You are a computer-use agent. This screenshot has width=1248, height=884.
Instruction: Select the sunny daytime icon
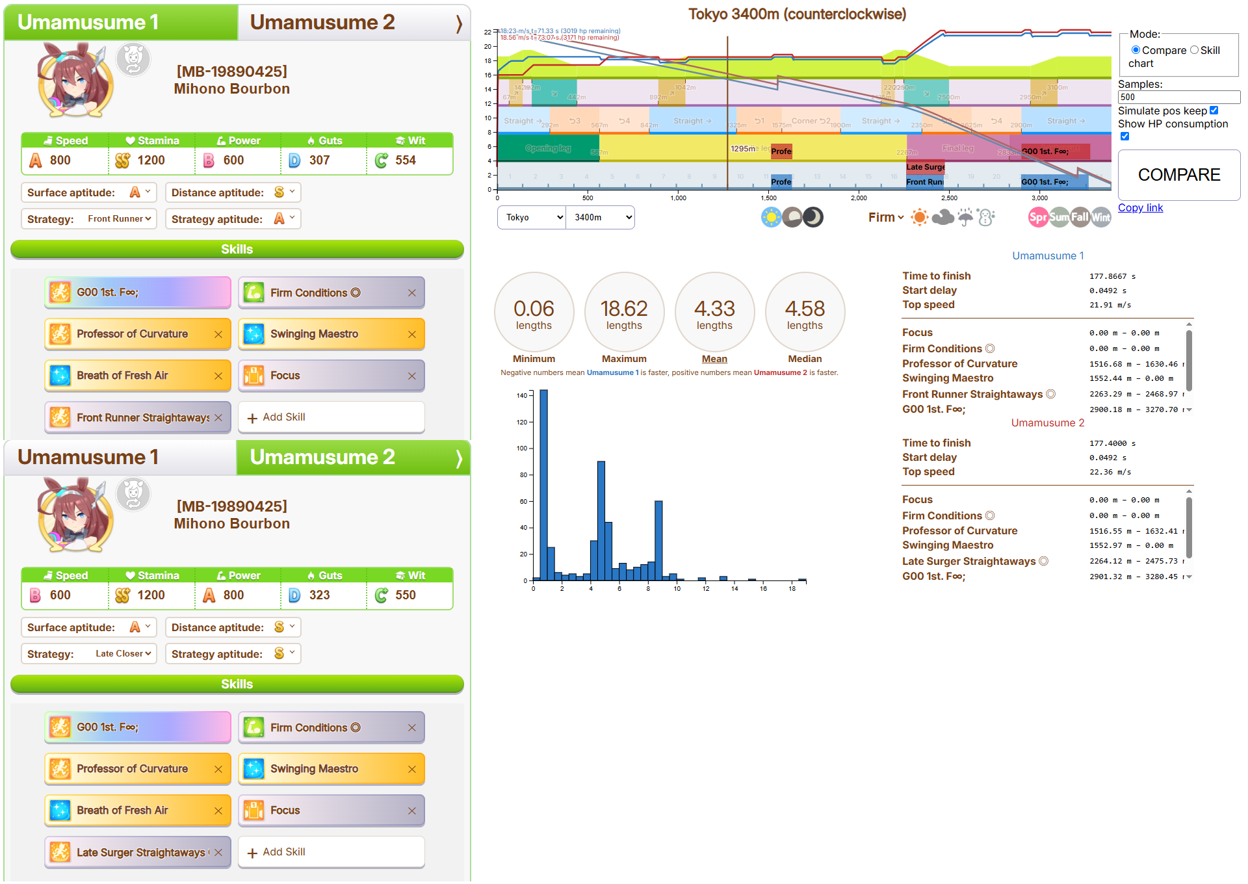[x=771, y=217]
